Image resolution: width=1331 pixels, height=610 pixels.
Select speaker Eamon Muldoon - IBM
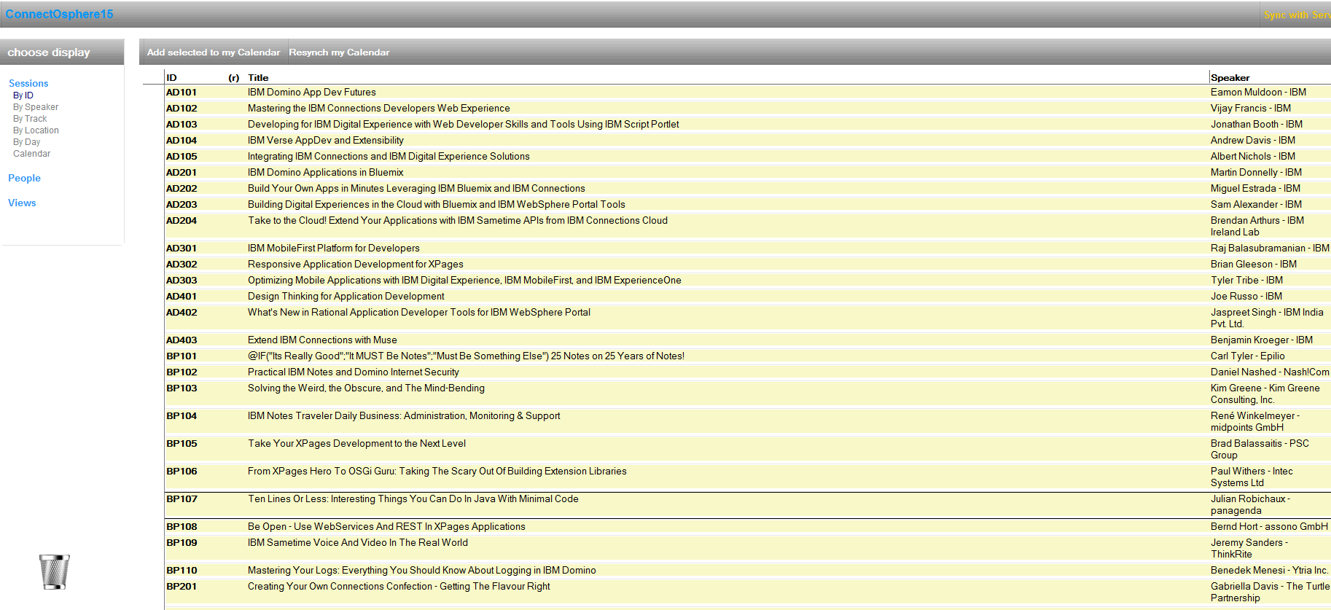pyautogui.click(x=1259, y=93)
